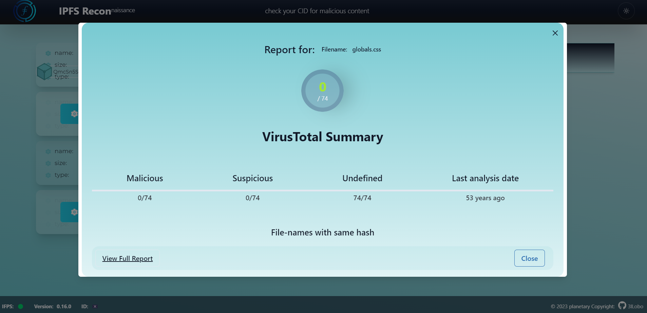
Task: Select the globals.css filename text
Action: point(366,49)
